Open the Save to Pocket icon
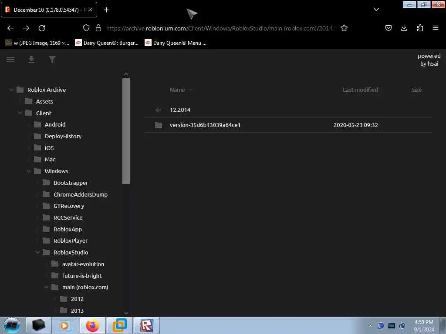Screen dimensions: 446x334 389,28
